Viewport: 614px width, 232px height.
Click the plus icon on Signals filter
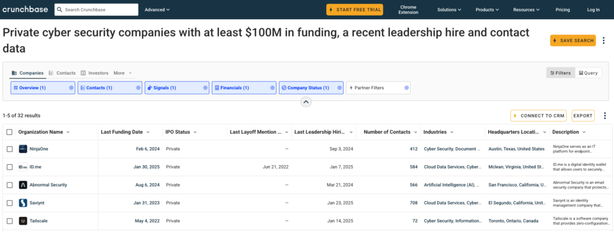[x=205, y=88]
